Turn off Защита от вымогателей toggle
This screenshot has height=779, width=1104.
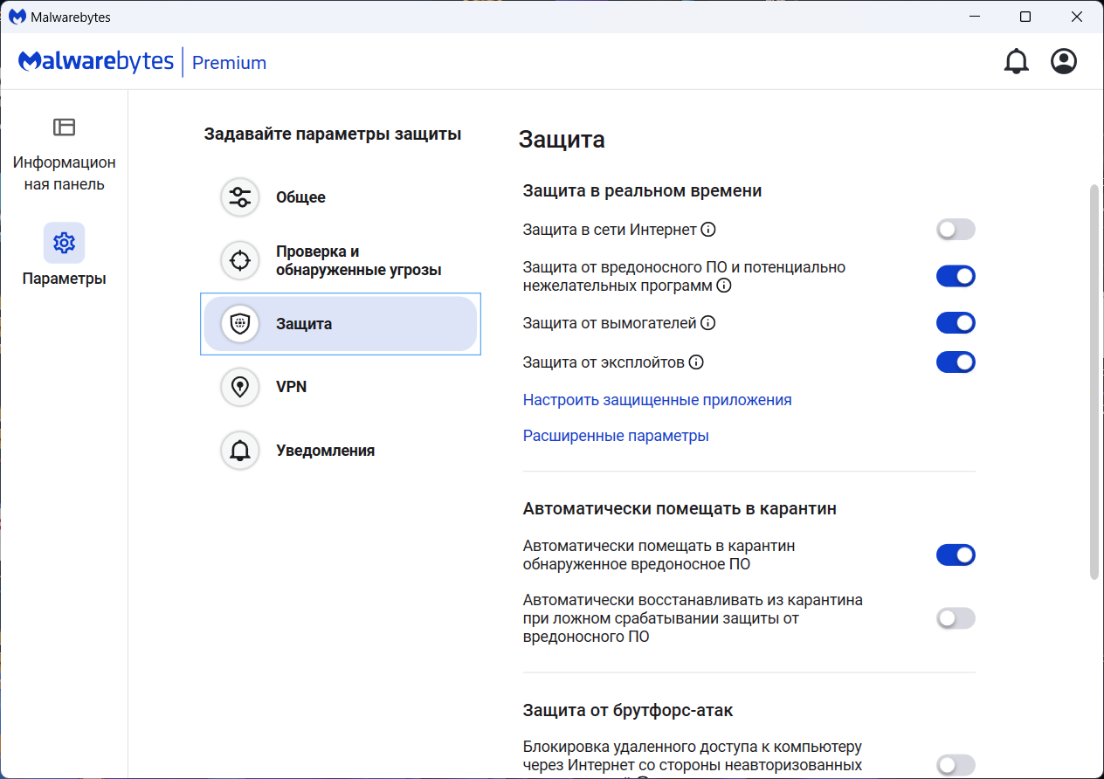(x=956, y=323)
